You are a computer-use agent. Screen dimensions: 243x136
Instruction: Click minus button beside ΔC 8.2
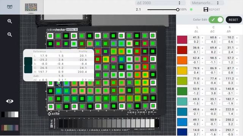tap(219, 52)
